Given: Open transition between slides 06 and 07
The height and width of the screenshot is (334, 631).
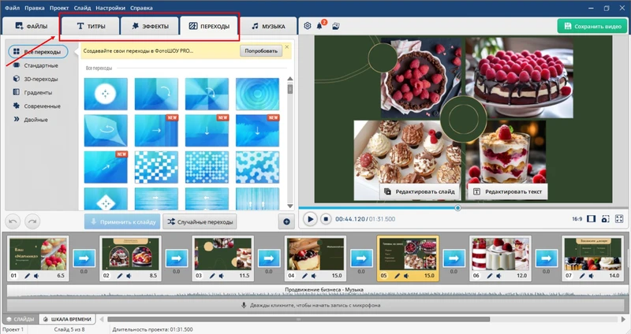Looking at the screenshot, I should tap(546, 258).
